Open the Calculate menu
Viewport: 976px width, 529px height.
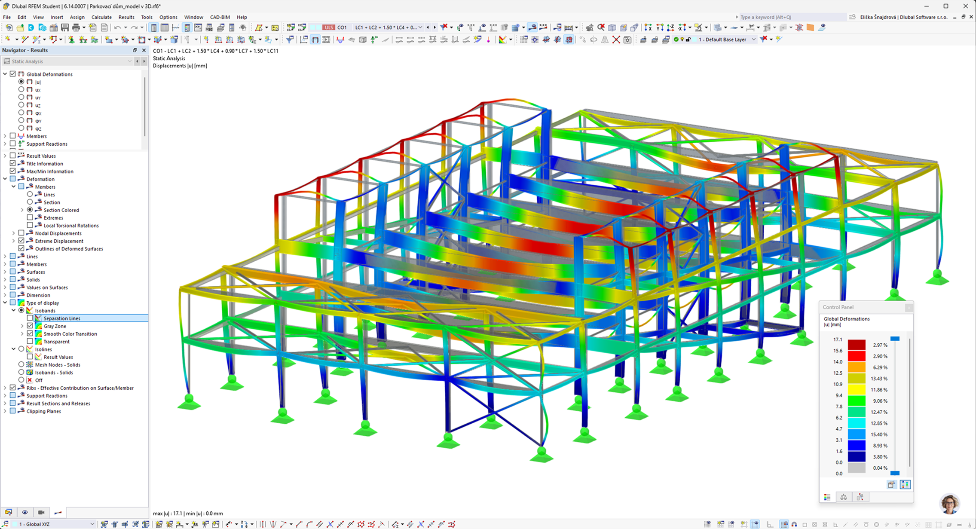pos(101,17)
